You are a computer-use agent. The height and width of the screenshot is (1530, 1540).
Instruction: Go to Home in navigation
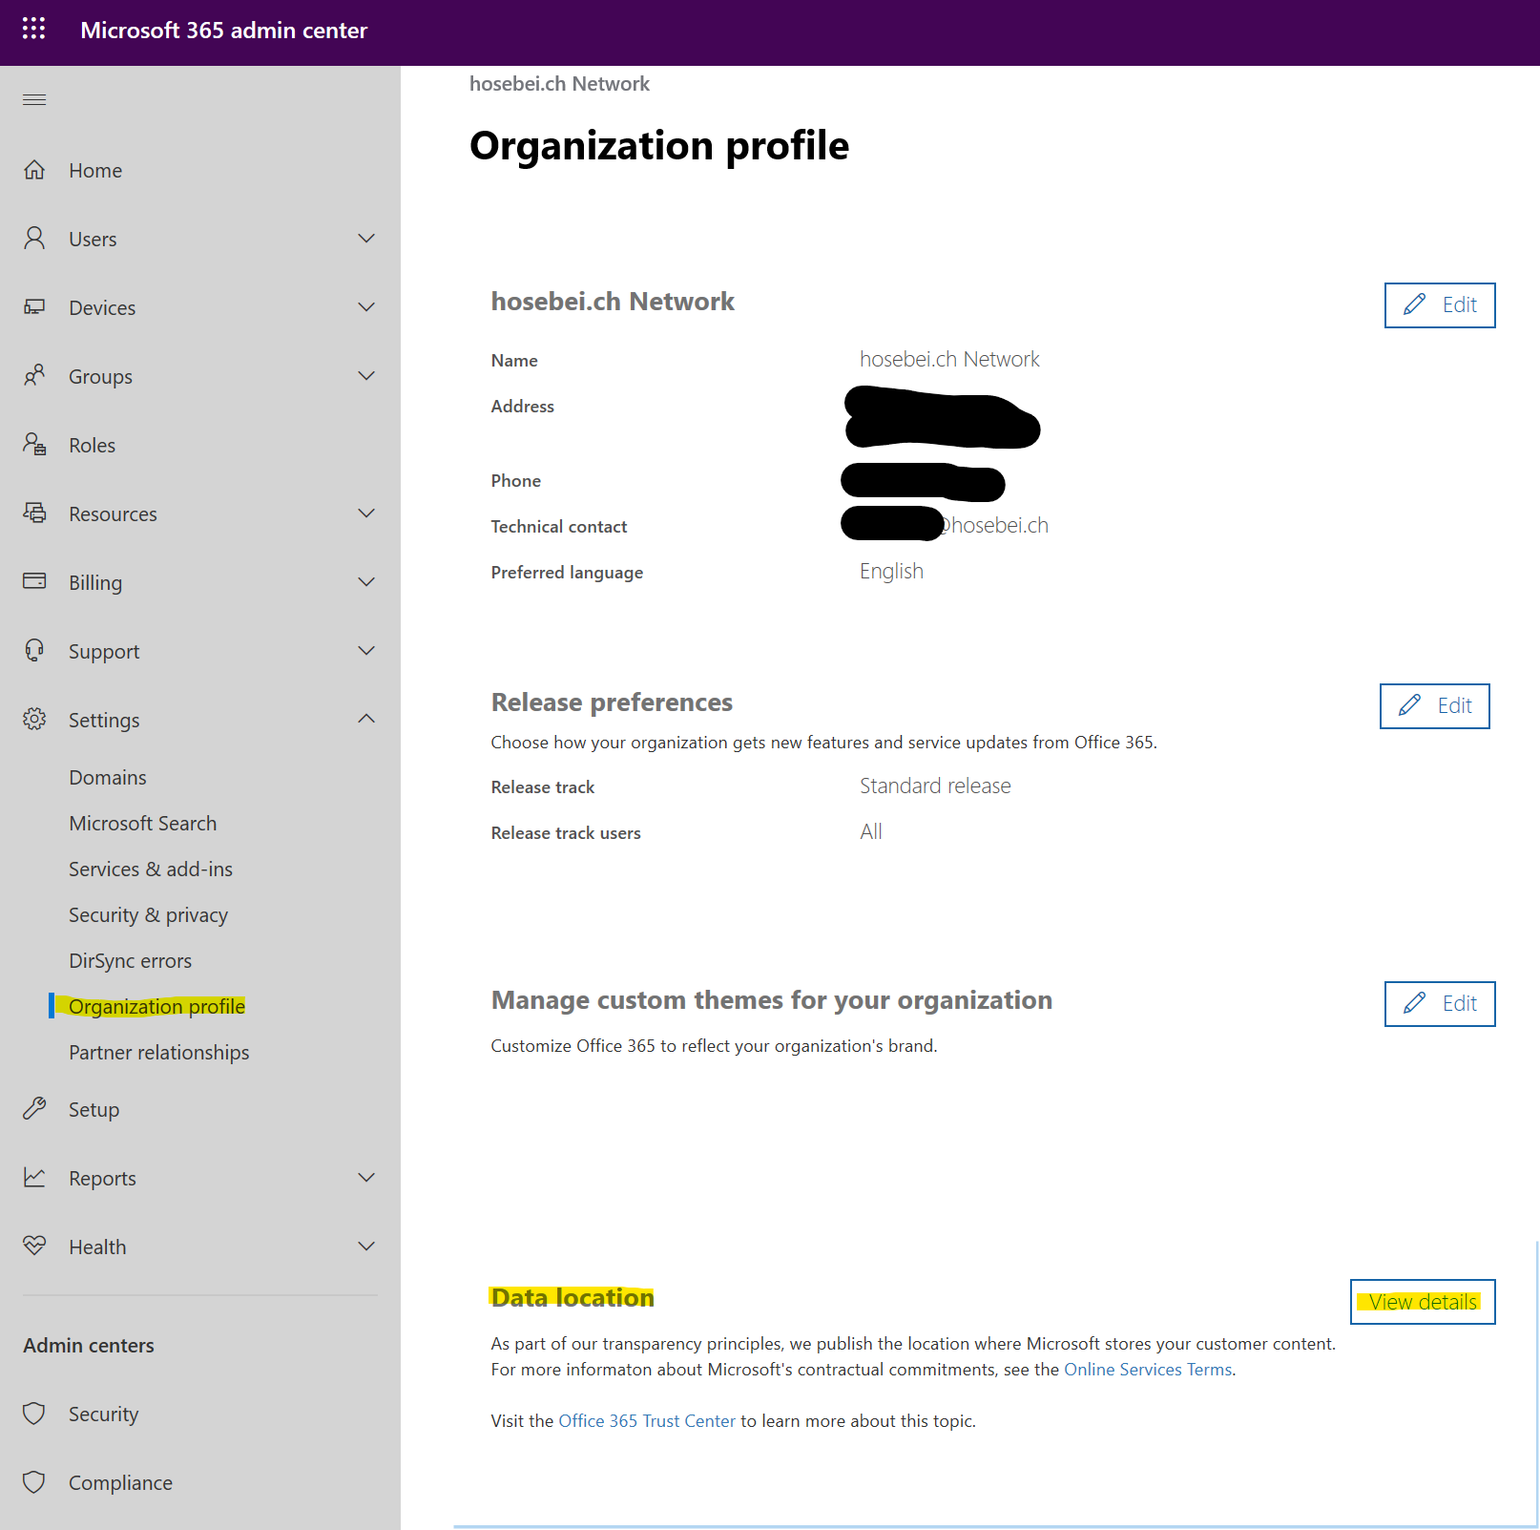(95, 171)
